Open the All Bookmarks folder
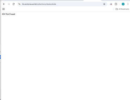Image resolution: width=130 pixels, height=100 pixels. pyautogui.click(x=122, y=9)
